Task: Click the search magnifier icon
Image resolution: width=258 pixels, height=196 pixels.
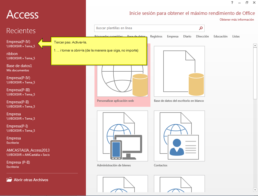Action: pos(201,28)
